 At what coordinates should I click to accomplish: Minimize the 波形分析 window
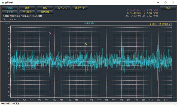(158, 2)
